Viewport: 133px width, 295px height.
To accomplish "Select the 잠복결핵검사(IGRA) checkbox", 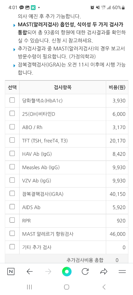I will click(x=12, y=193).
